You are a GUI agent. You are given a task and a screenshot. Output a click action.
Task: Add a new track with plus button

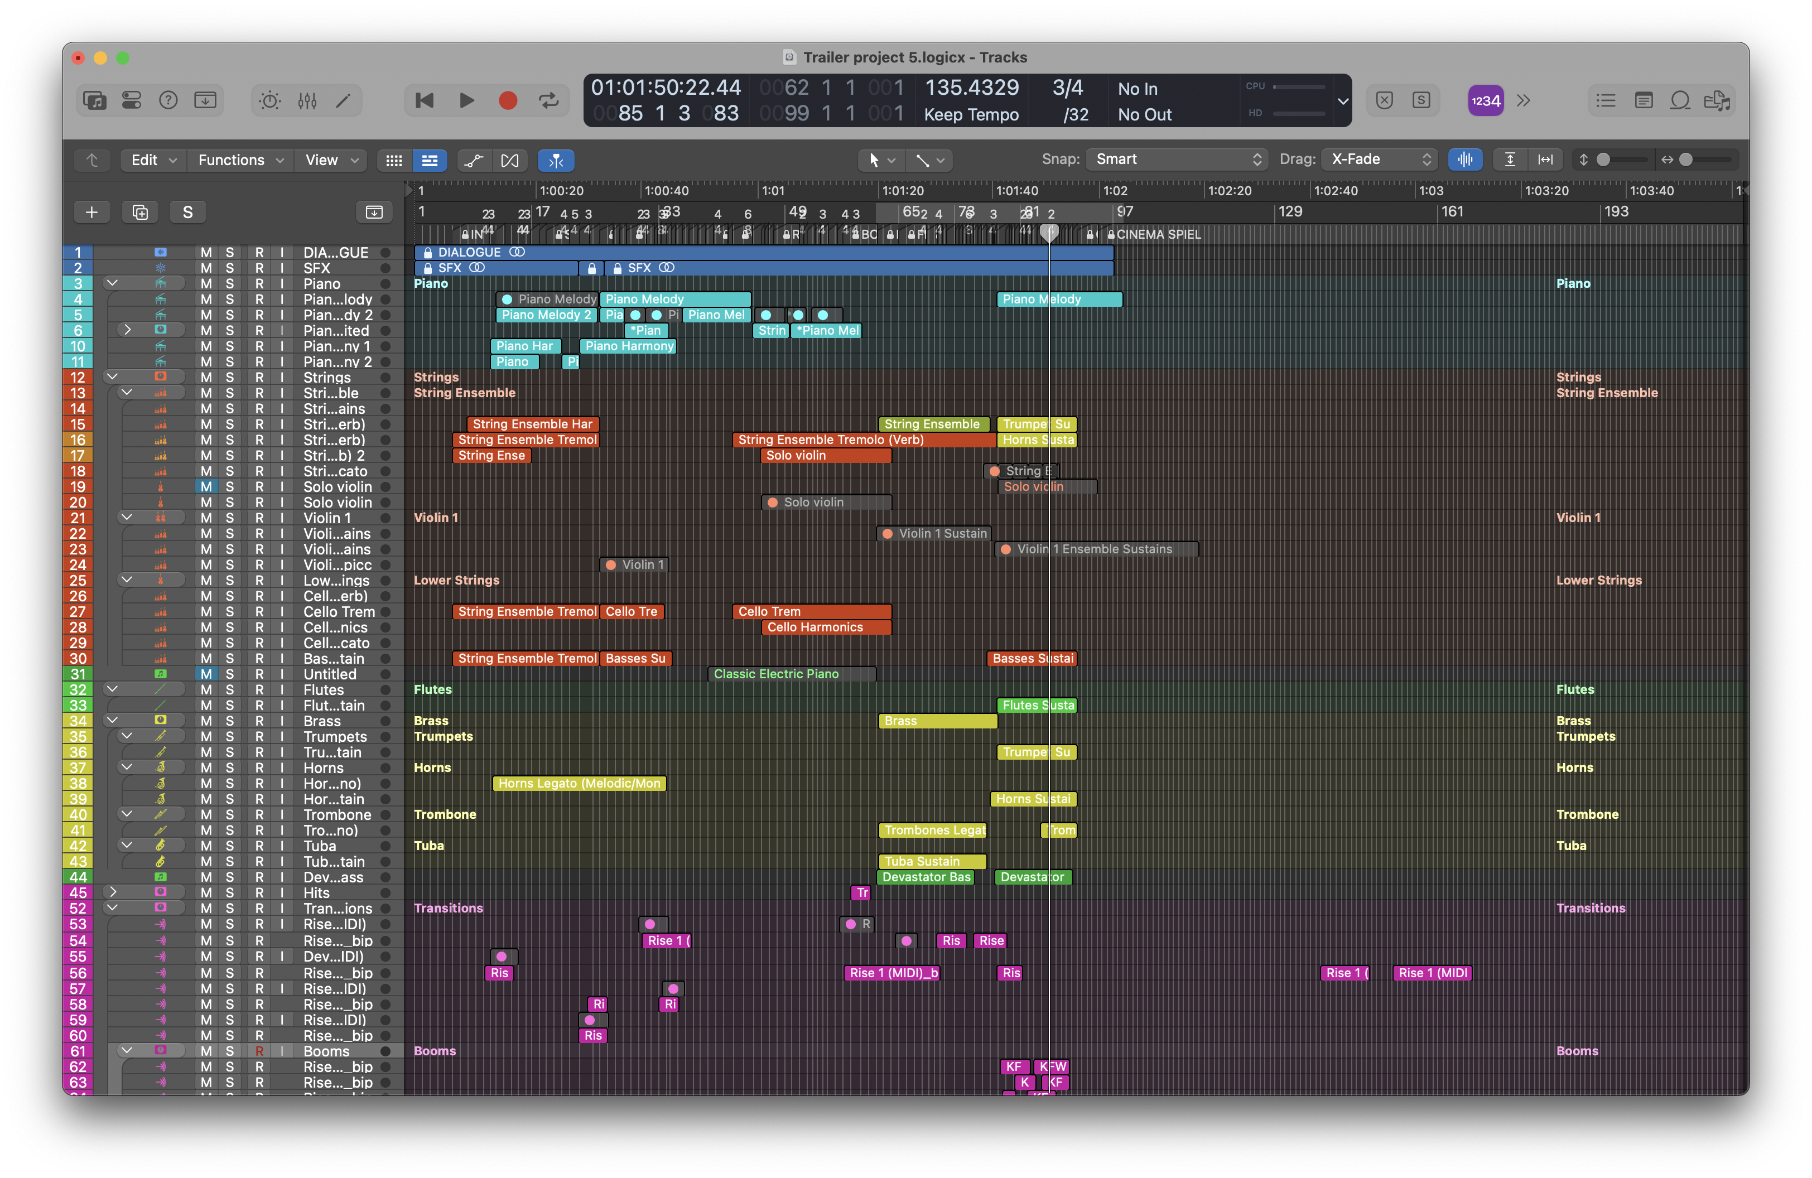coord(92,211)
